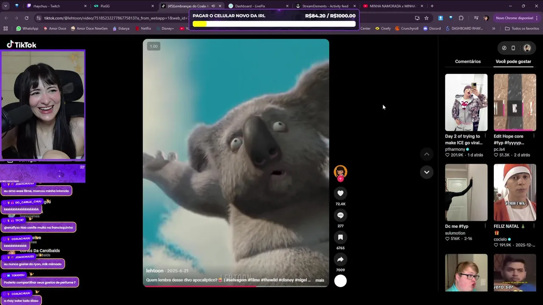Open Dc me #fyp video thumbnail
543x305 pixels.
coord(466,192)
